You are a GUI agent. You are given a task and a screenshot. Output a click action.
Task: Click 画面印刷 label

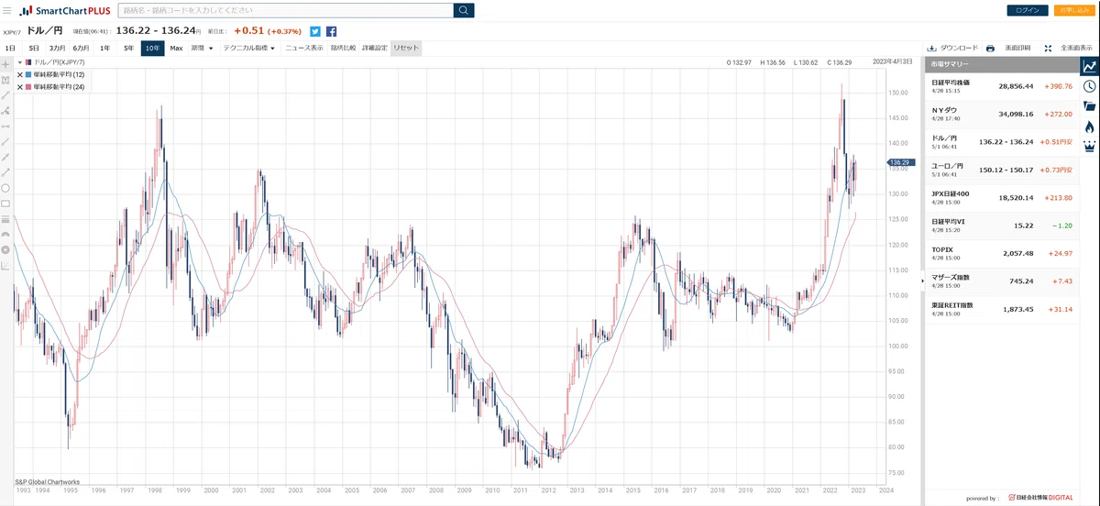point(1017,48)
